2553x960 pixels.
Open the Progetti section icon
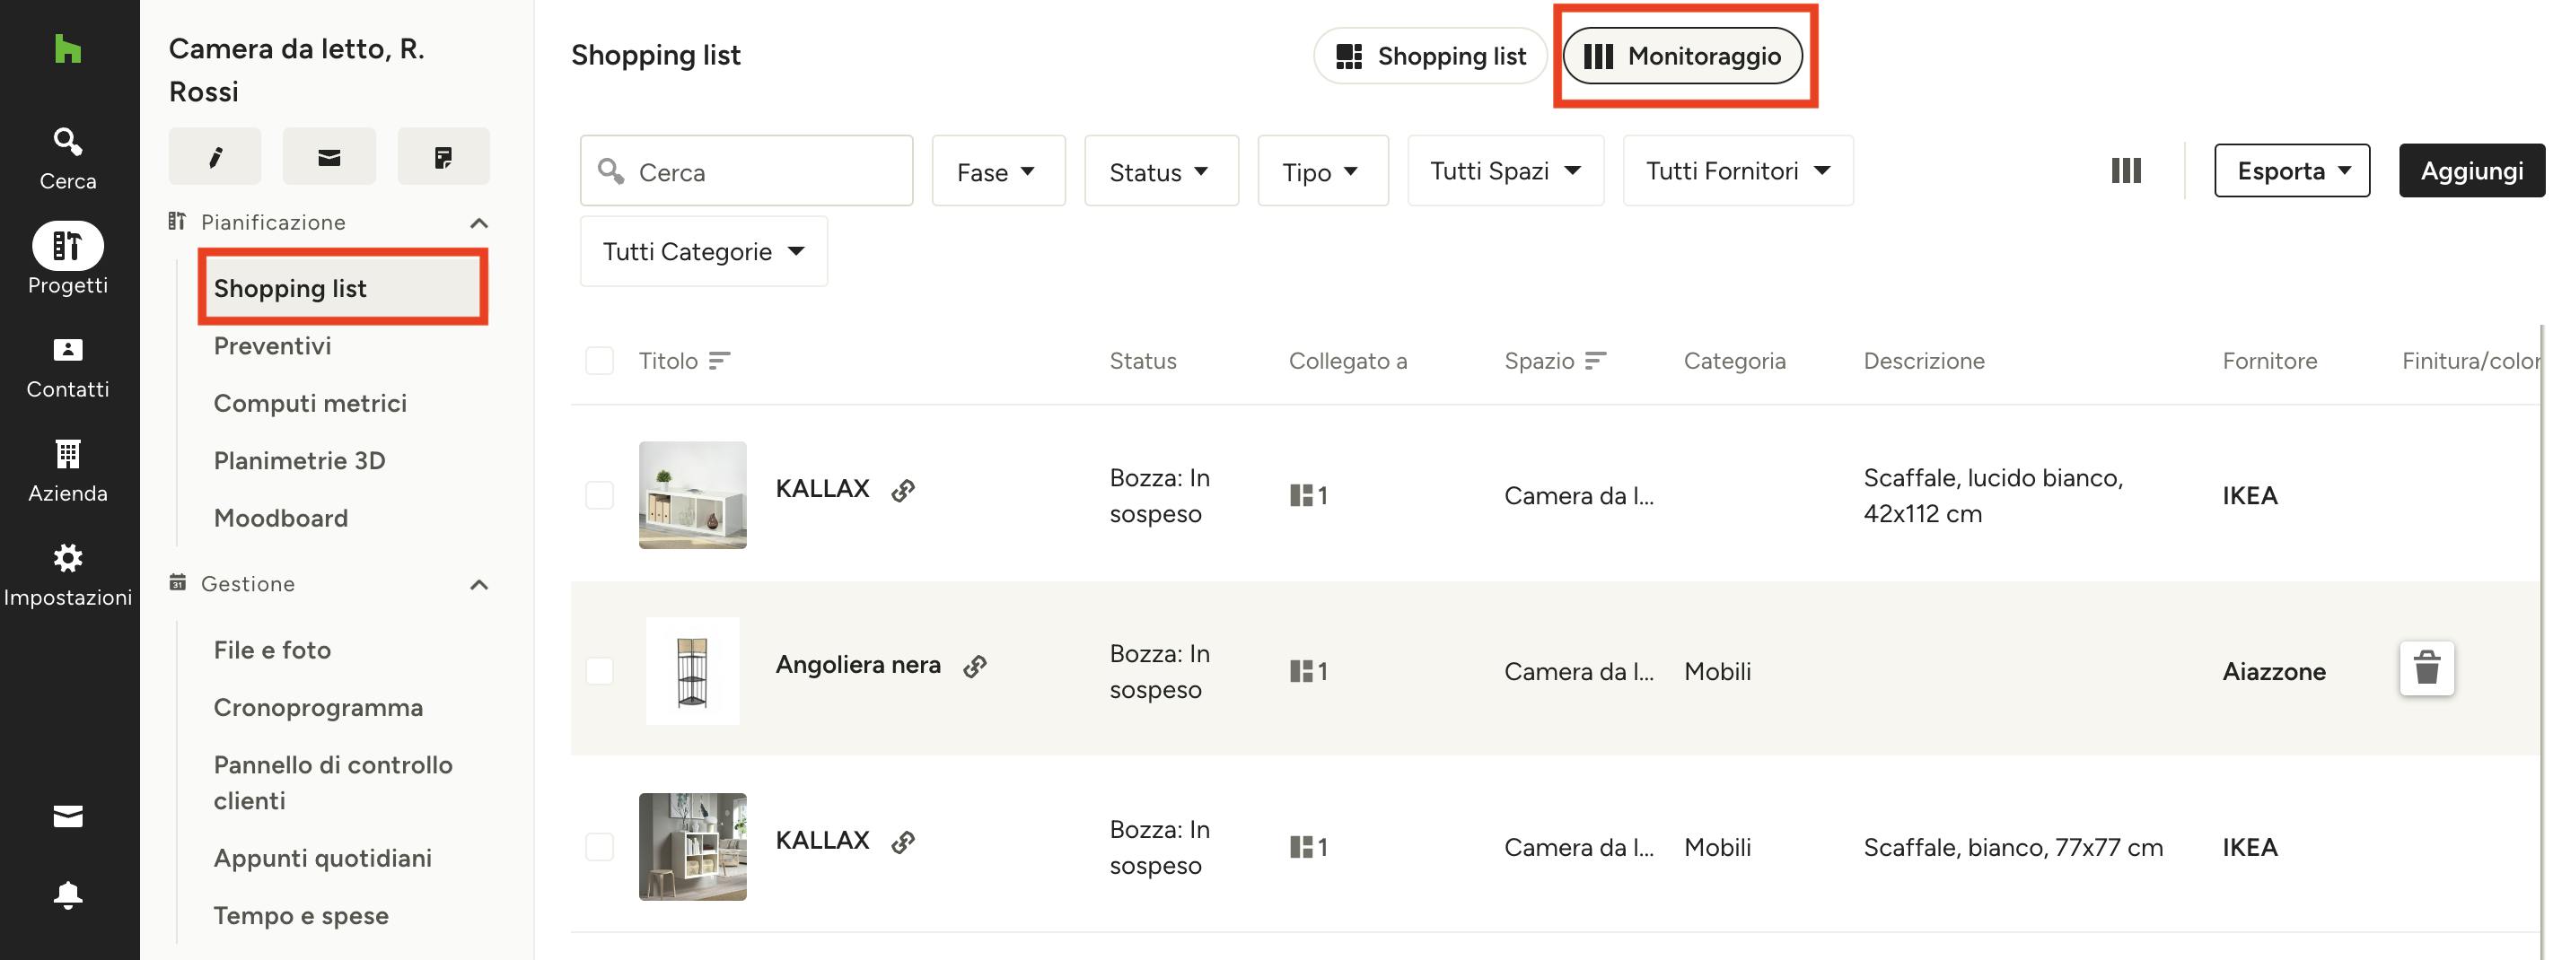[67, 245]
